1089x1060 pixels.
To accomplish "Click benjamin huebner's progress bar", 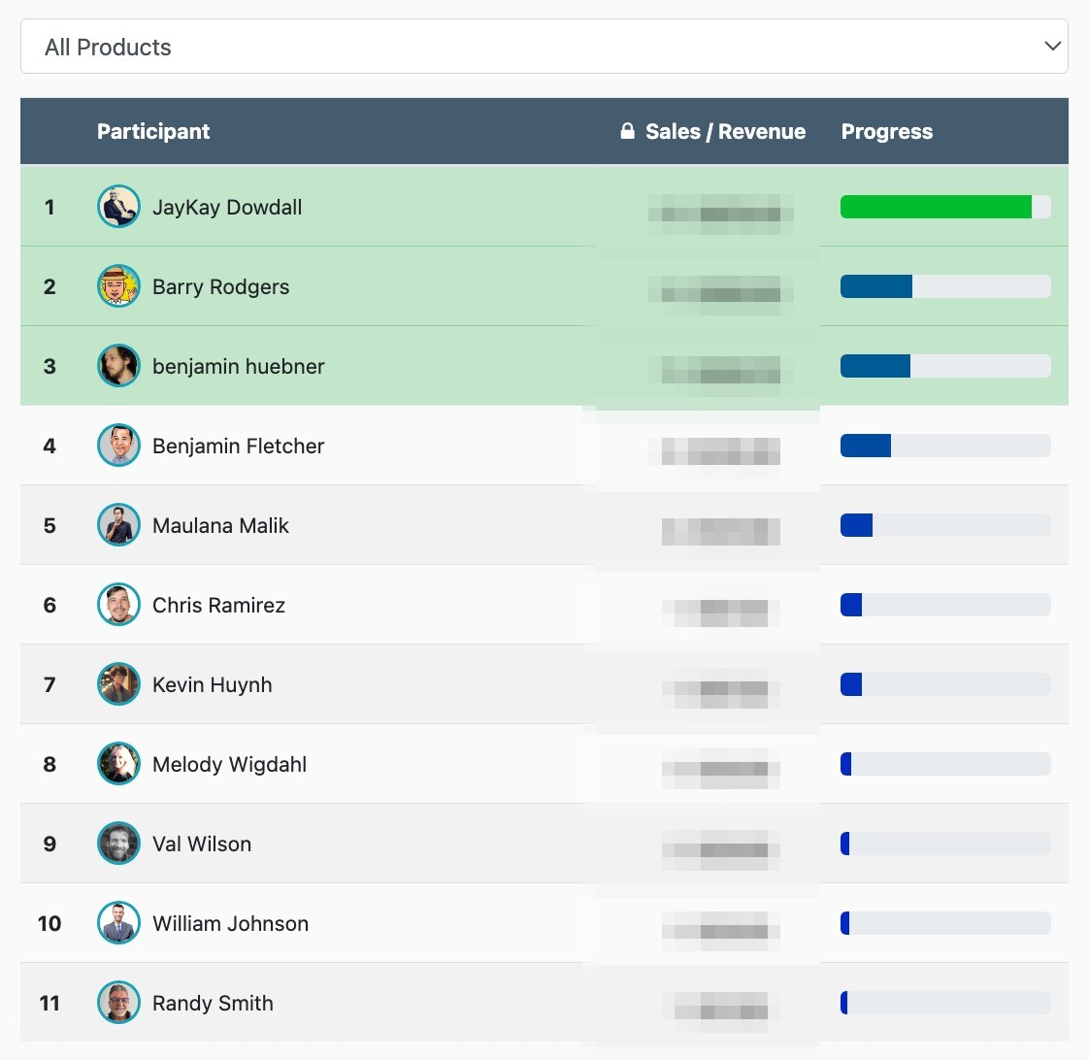I will tap(945, 366).
